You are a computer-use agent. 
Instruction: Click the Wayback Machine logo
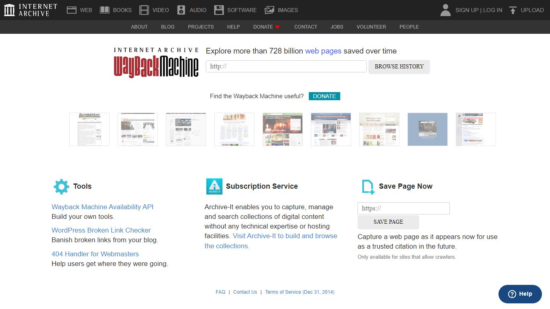156,62
